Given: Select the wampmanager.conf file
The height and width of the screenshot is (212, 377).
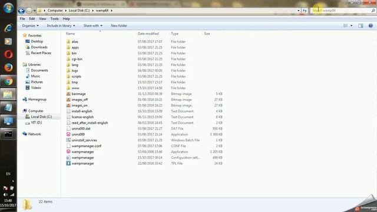Looking at the screenshot, I should [x=87, y=146].
